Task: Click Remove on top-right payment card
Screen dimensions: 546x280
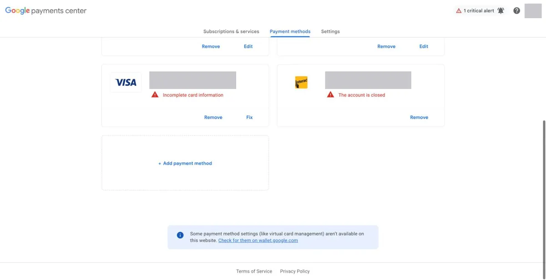Action: (x=386, y=46)
